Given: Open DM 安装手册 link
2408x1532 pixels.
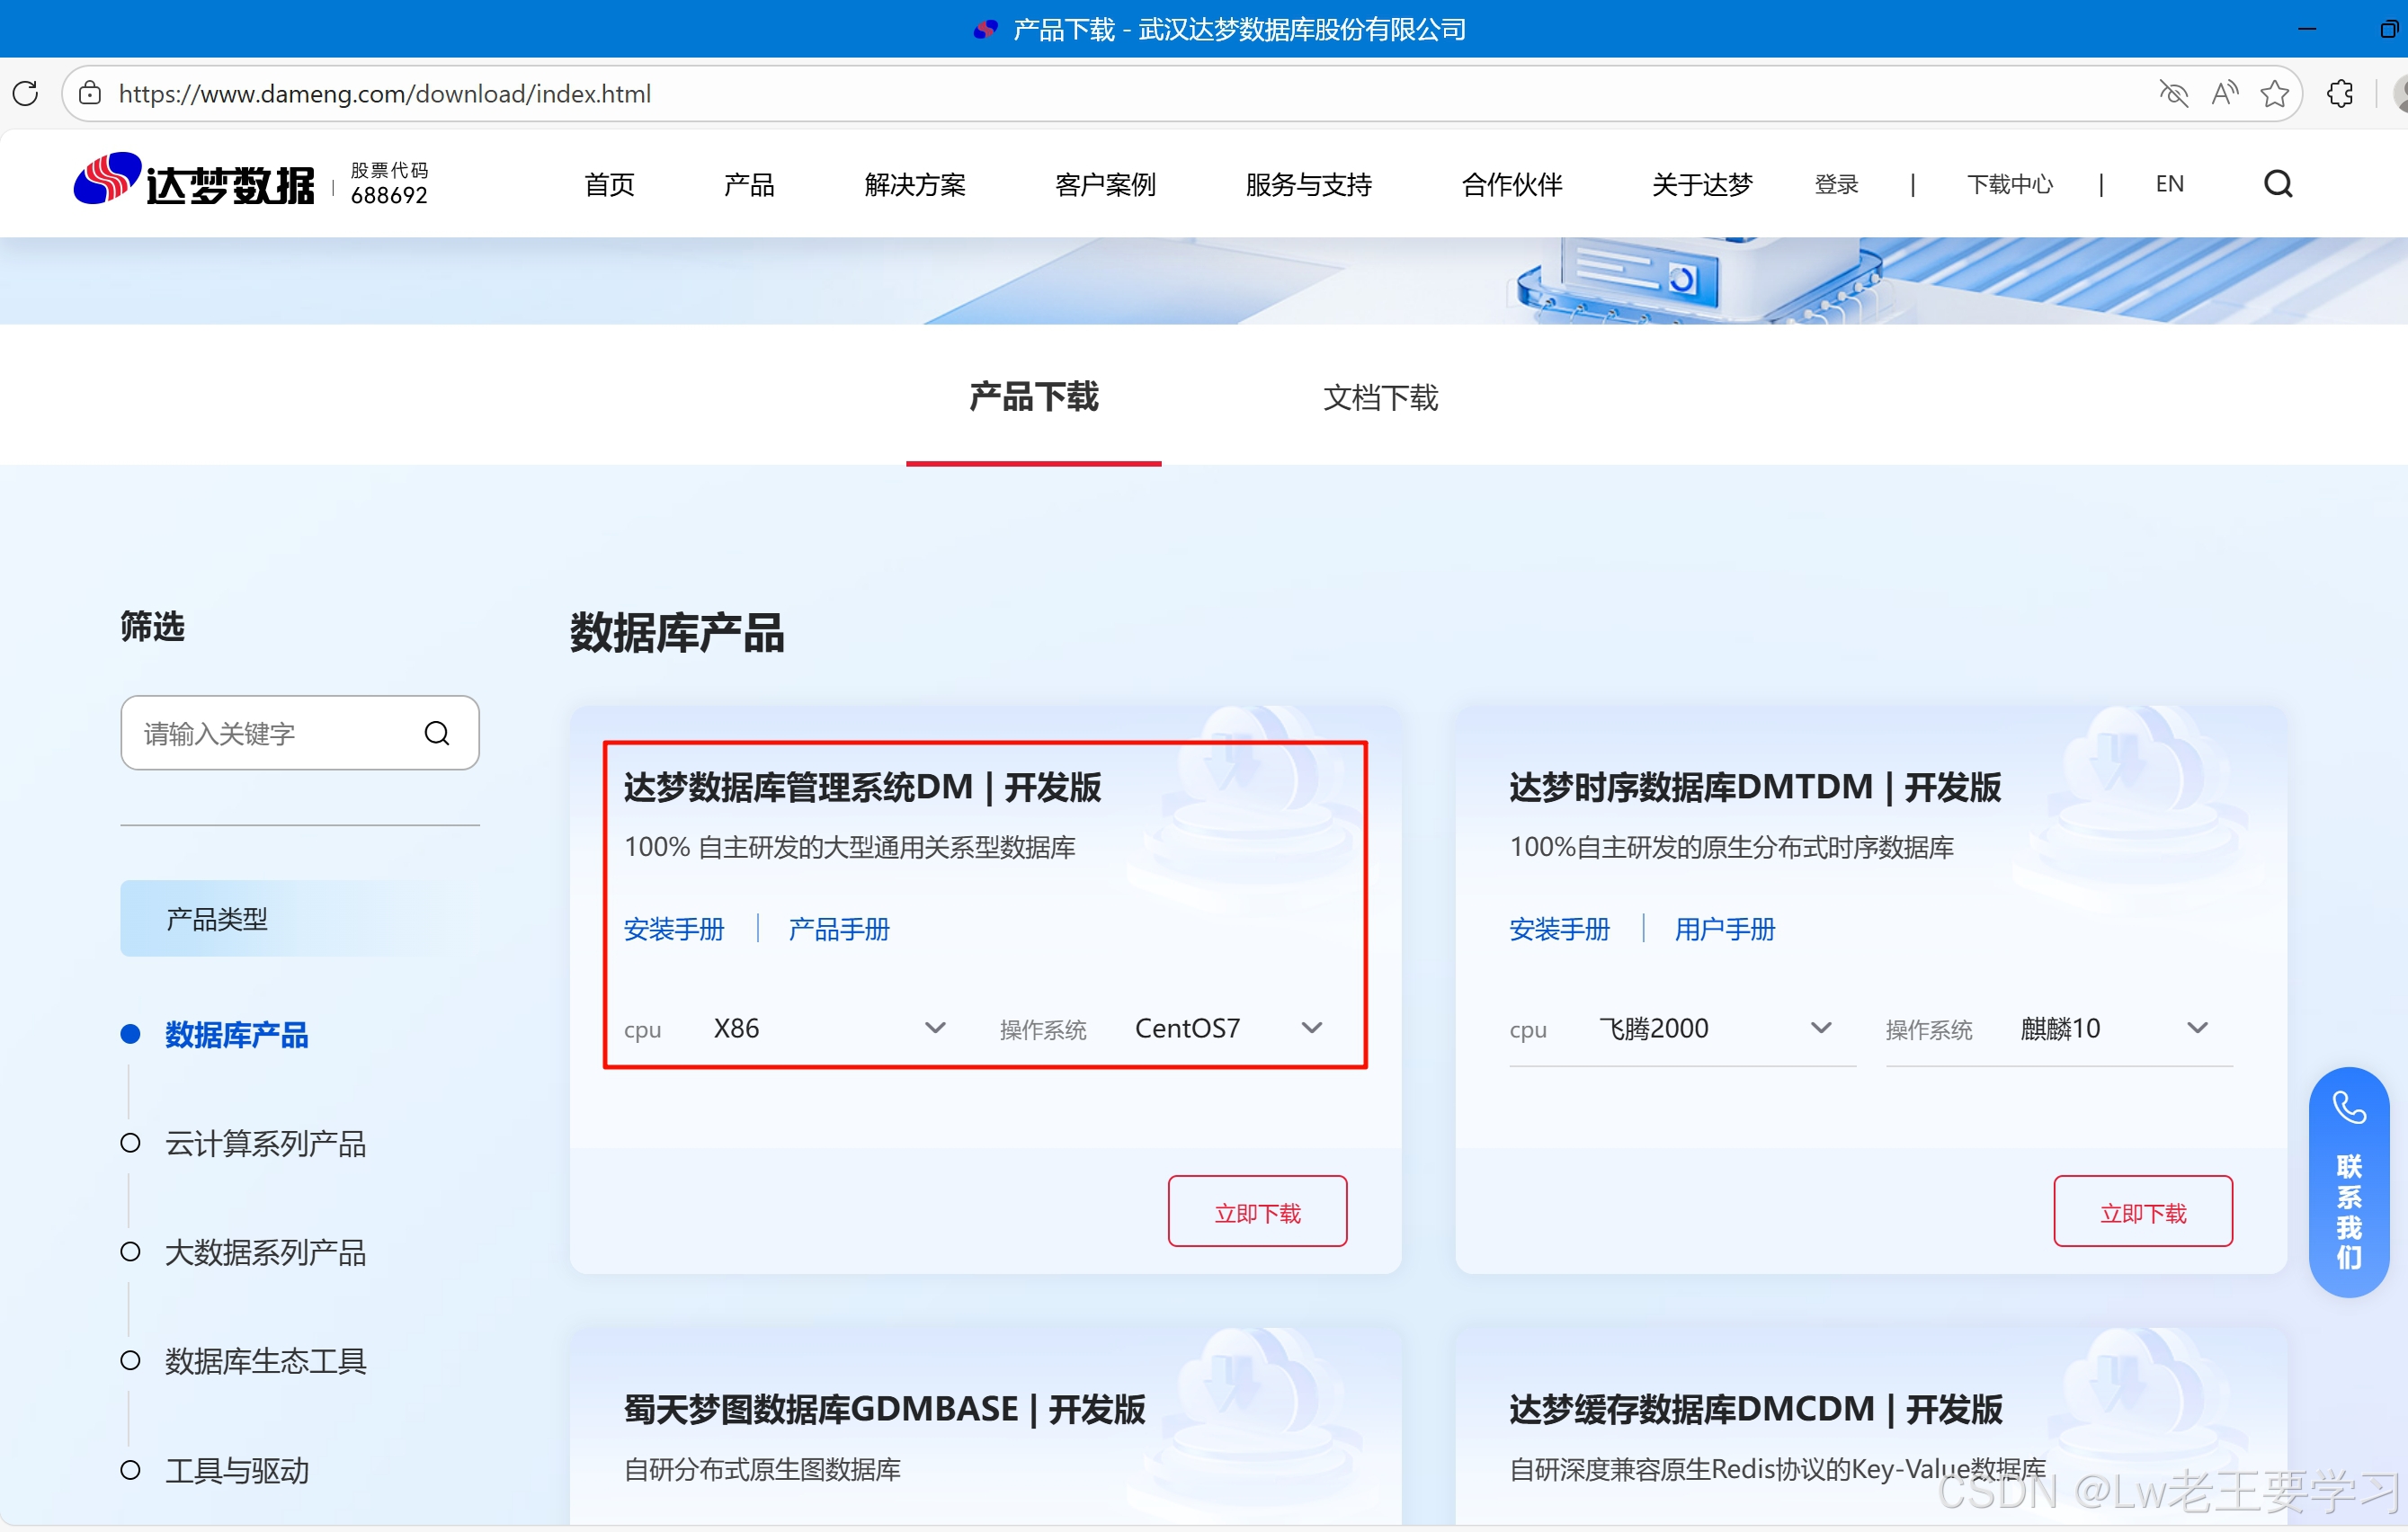Looking at the screenshot, I should [674, 929].
